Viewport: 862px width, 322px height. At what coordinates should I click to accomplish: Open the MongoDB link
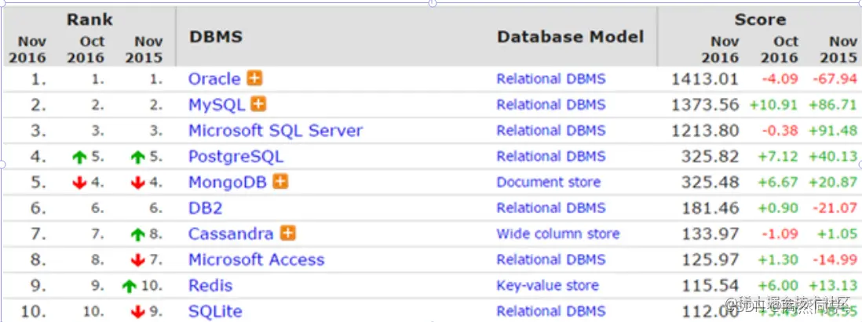click(228, 182)
